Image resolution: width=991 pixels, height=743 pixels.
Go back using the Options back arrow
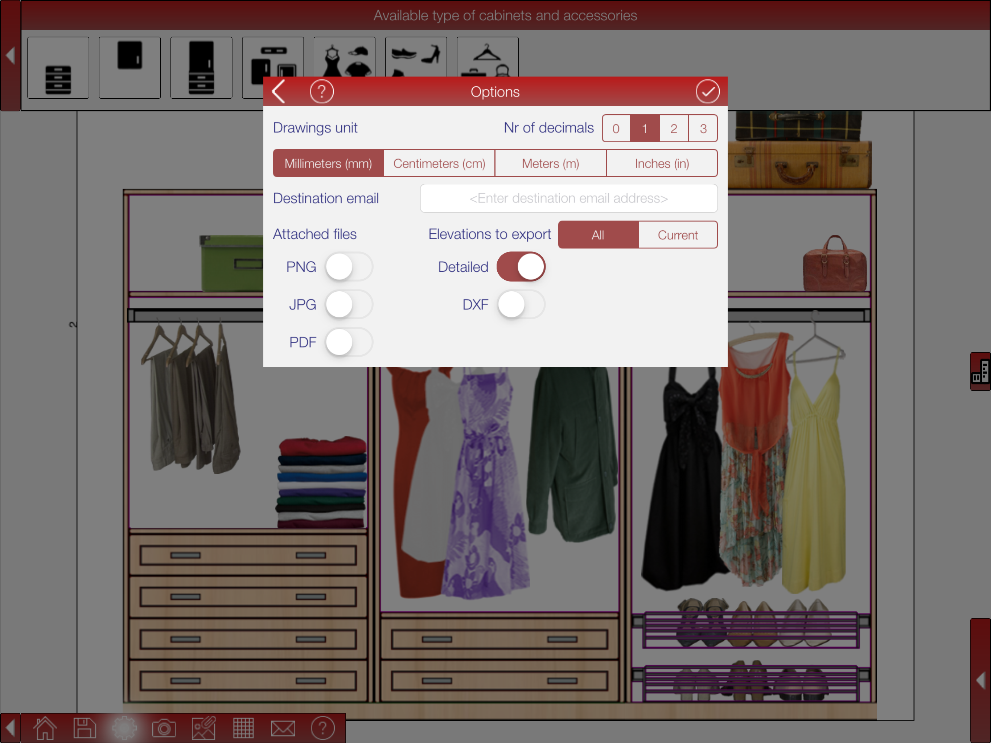click(279, 92)
